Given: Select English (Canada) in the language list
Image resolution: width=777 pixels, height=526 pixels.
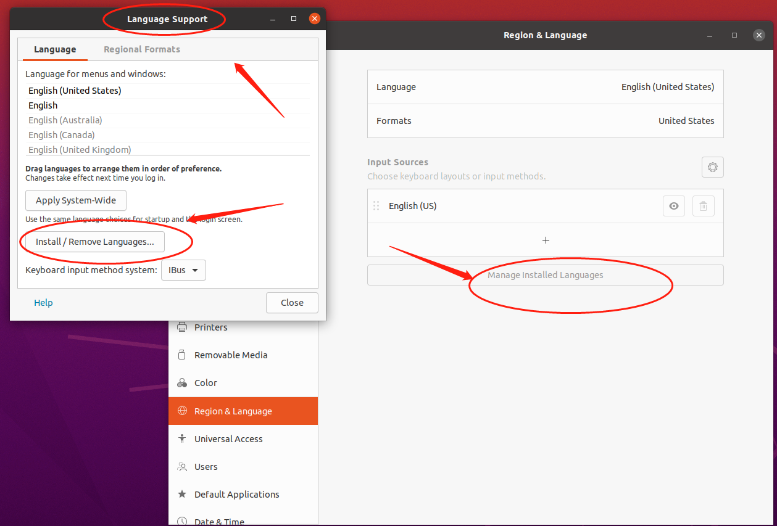Looking at the screenshot, I should pos(61,134).
